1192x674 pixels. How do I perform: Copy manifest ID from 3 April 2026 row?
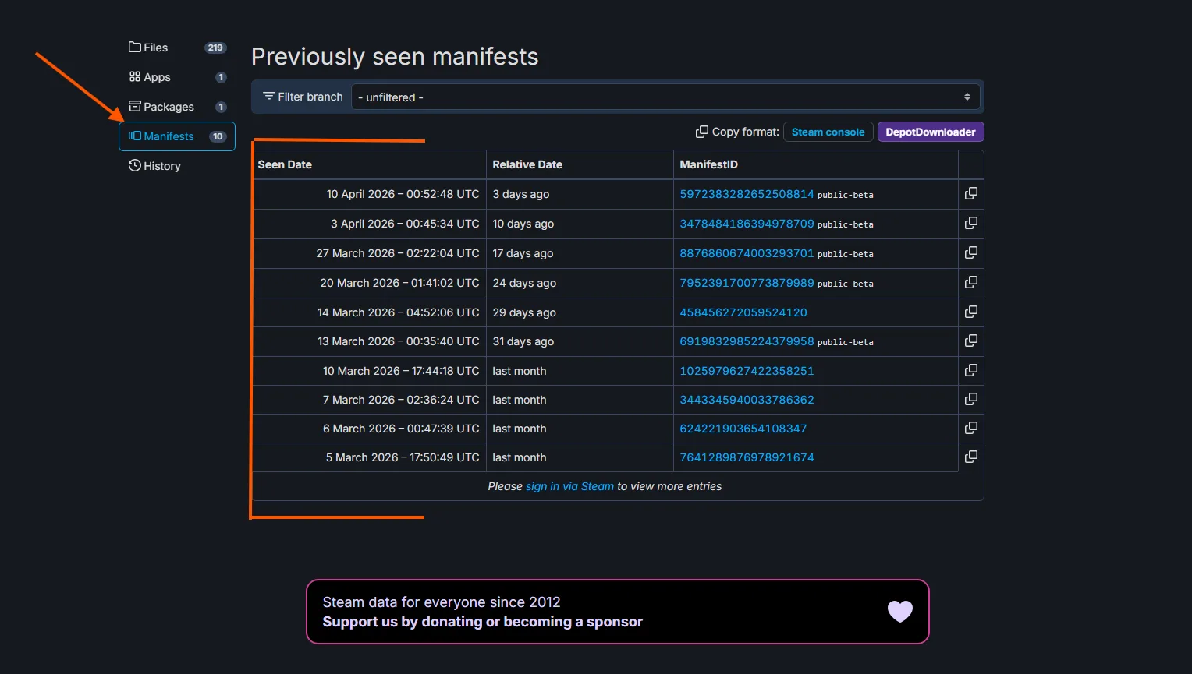(x=970, y=223)
